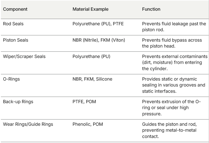209x143 pixels.
Task: Click the Function column header
Action: click(151, 9)
